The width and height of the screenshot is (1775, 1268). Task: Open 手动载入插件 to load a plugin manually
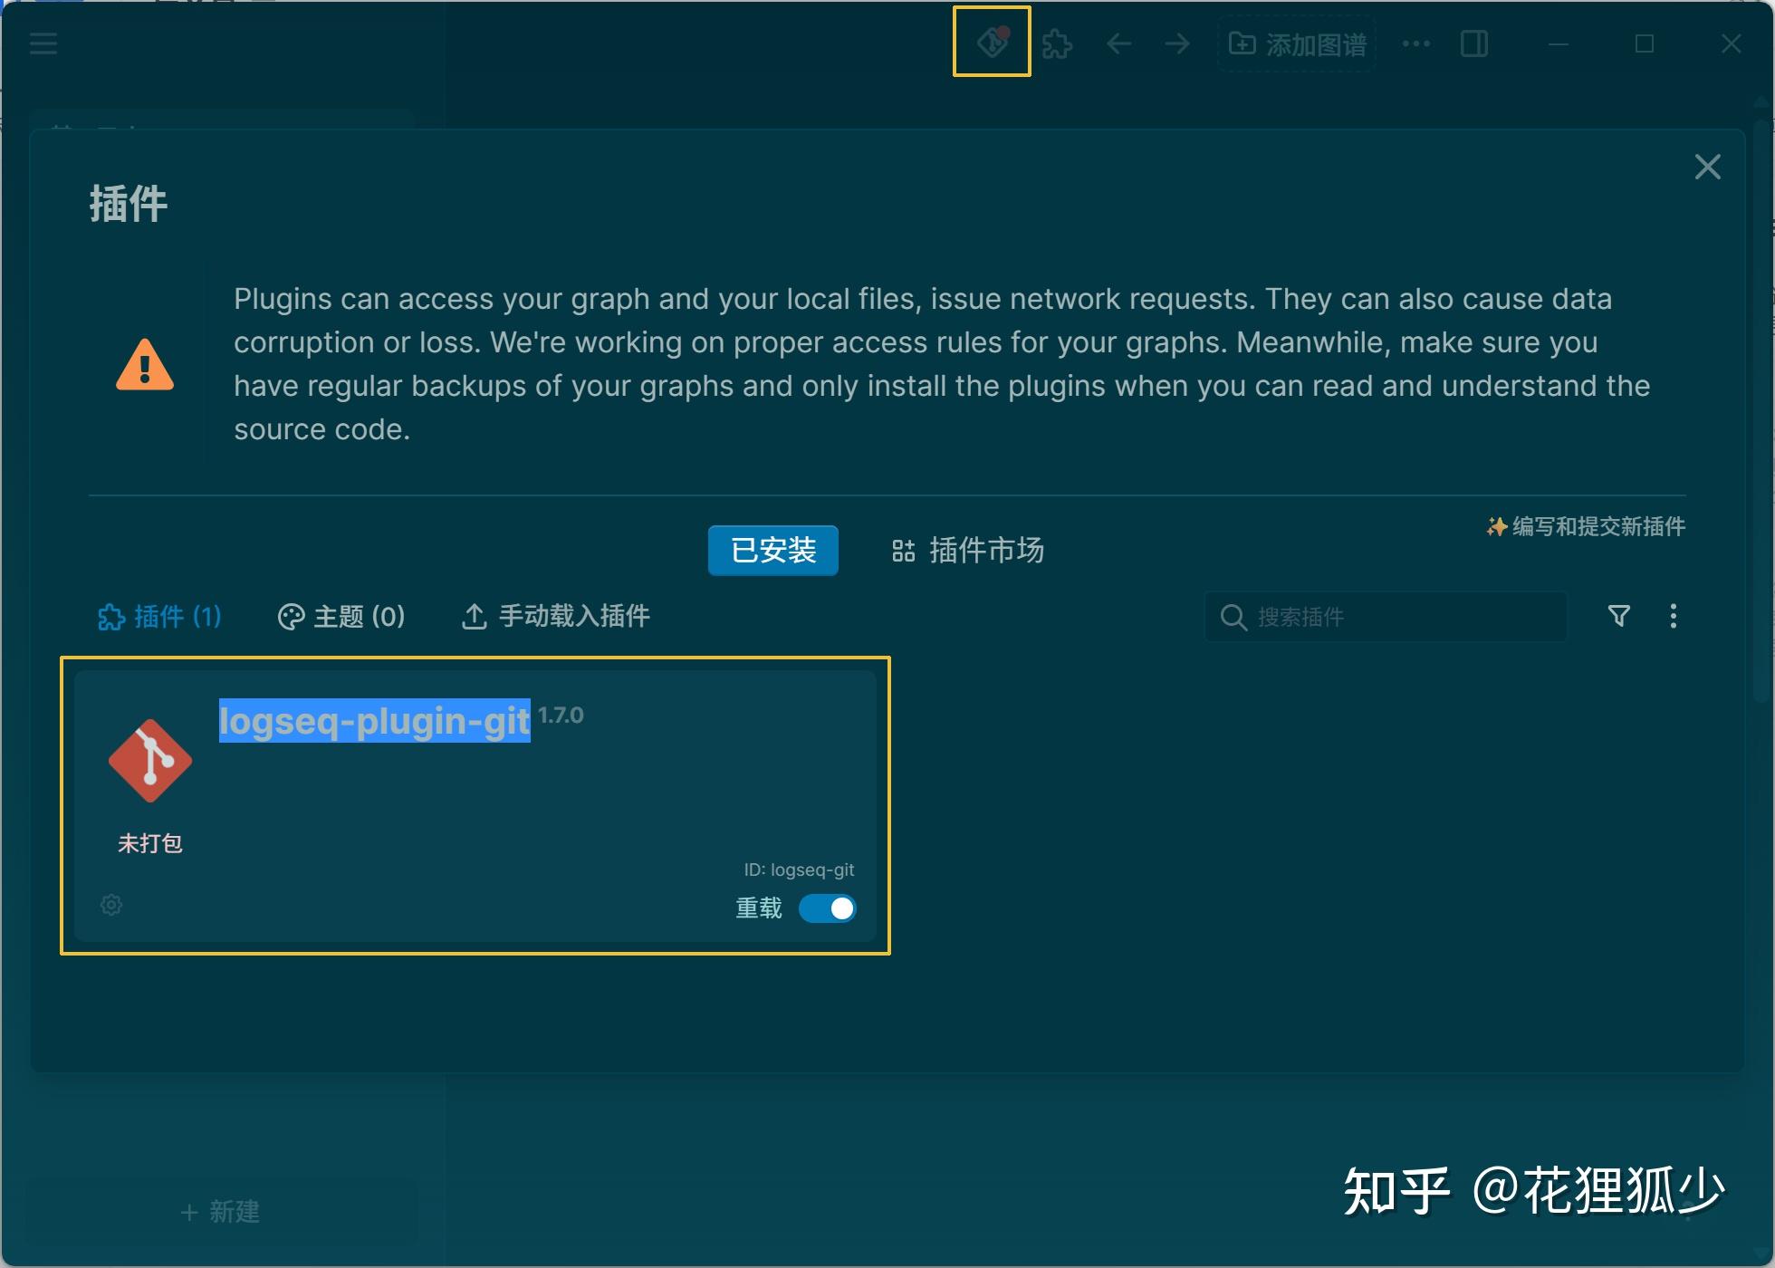coord(554,617)
